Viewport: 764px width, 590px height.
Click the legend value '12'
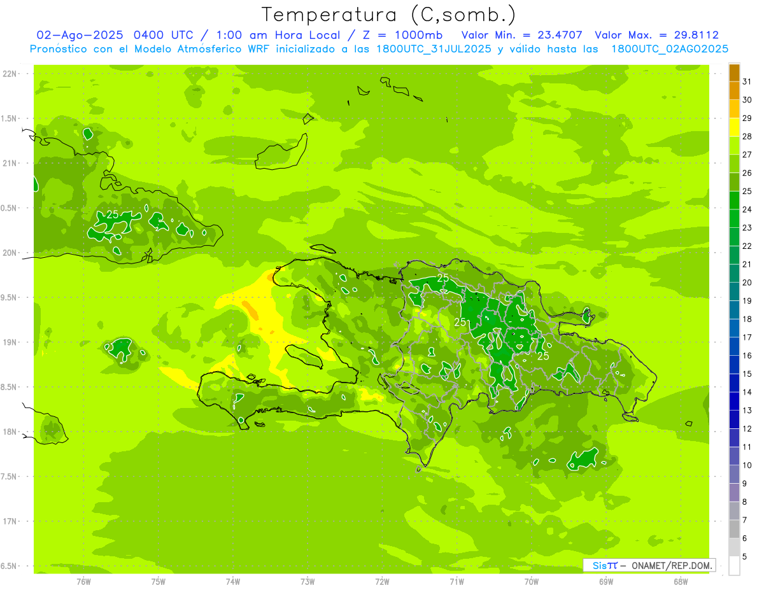747,429
